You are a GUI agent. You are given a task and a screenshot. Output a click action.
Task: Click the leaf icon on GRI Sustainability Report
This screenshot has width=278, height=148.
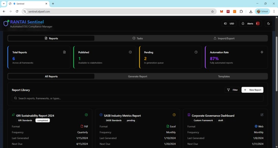pos(13,115)
